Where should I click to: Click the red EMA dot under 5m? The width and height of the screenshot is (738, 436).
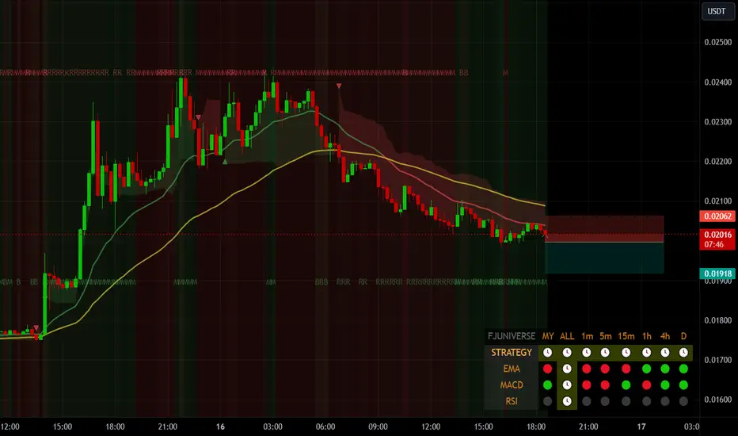(x=605, y=369)
